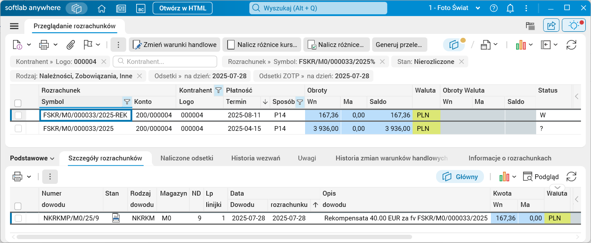This screenshot has width=591, height=243.
Task: Open the windows switcher icon beside softlab anywhere
Action: [x=77, y=8]
